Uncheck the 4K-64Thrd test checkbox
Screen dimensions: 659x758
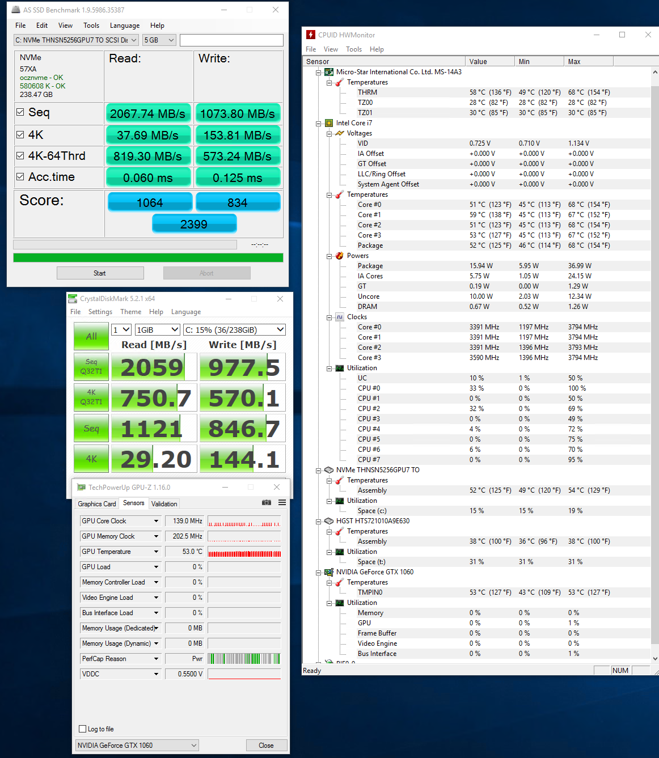coord(20,156)
